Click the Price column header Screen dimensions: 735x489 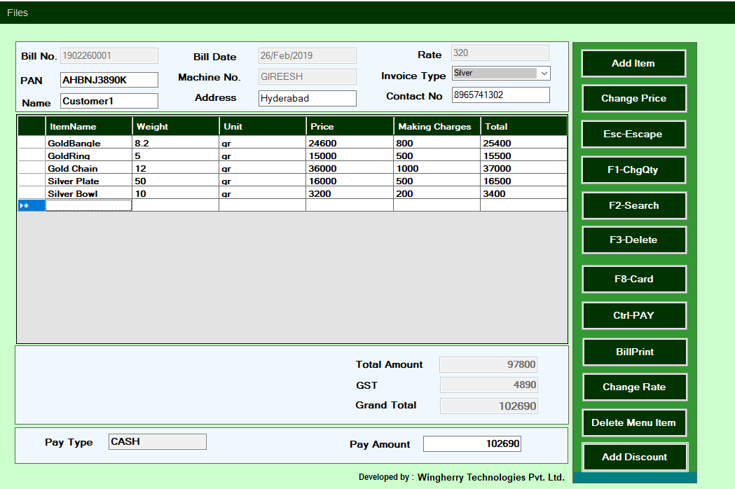[350, 127]
